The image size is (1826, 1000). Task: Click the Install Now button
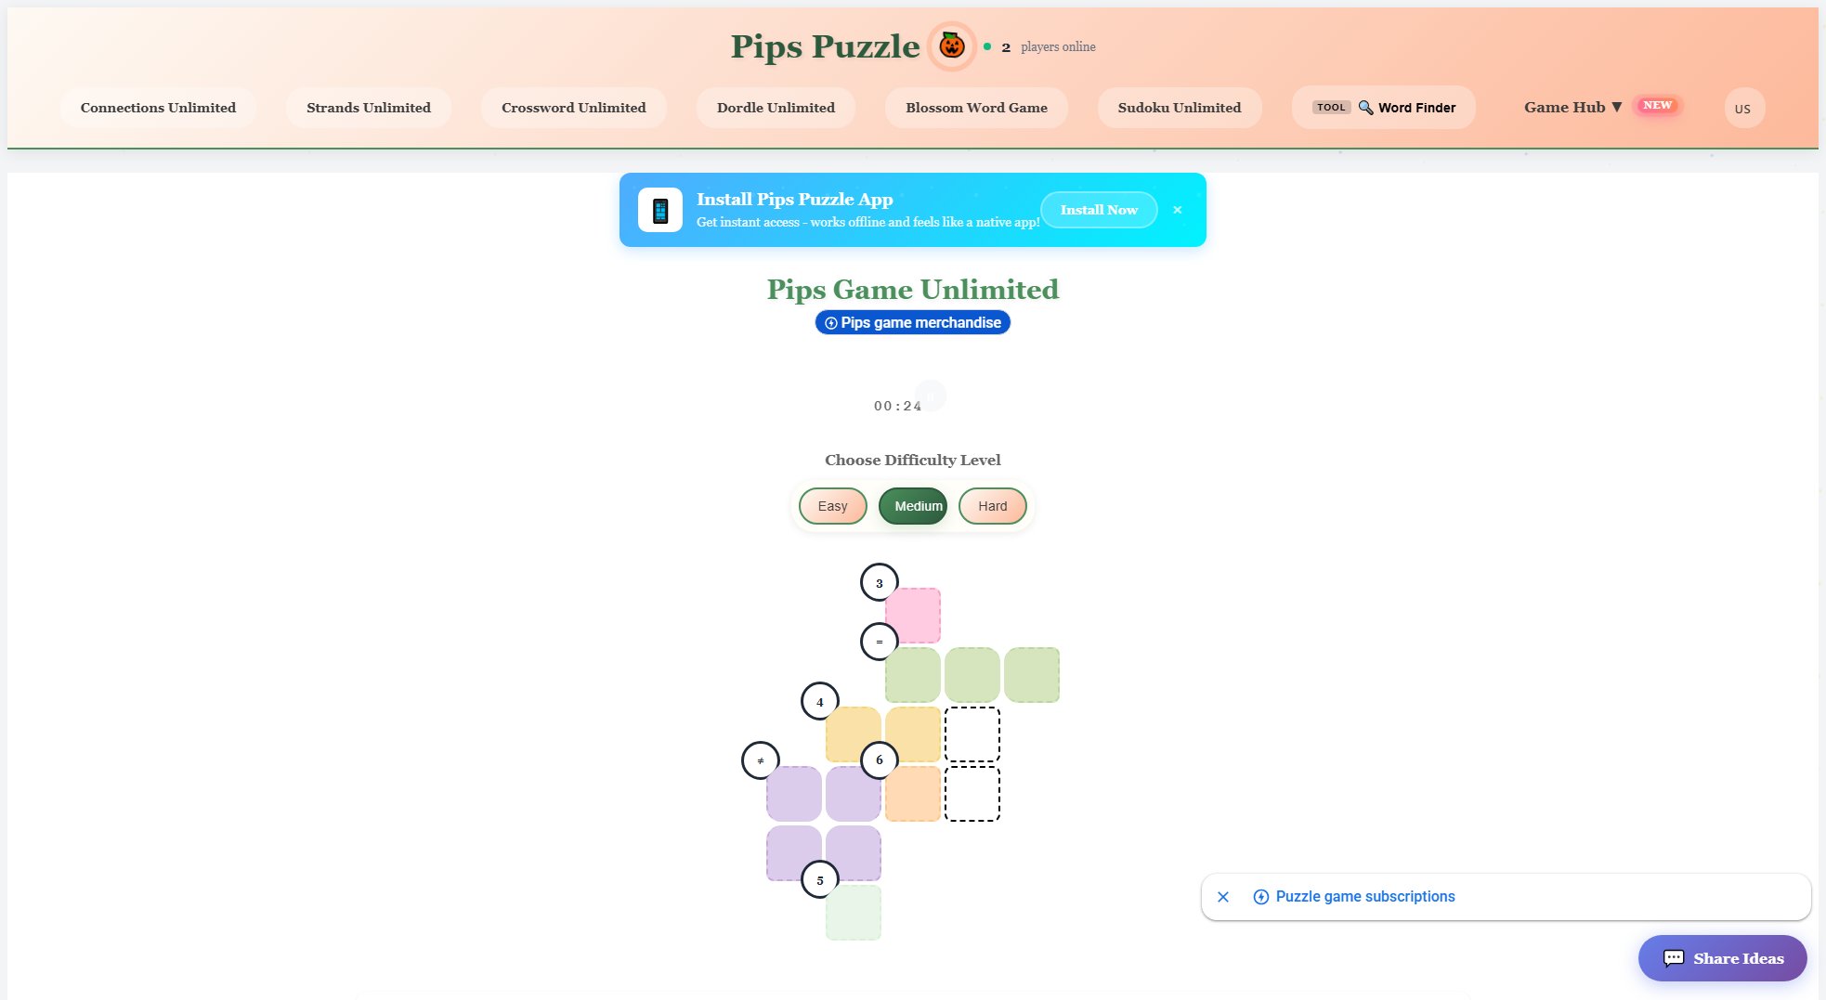pyautogui.click(x=1099, y=209)
